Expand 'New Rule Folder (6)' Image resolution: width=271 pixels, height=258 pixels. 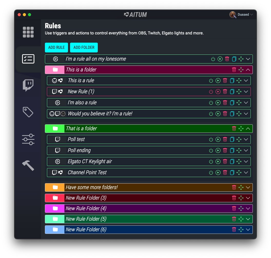coord(248,229)
